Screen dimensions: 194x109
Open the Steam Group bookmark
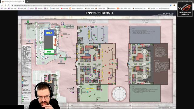coord(55,8)
